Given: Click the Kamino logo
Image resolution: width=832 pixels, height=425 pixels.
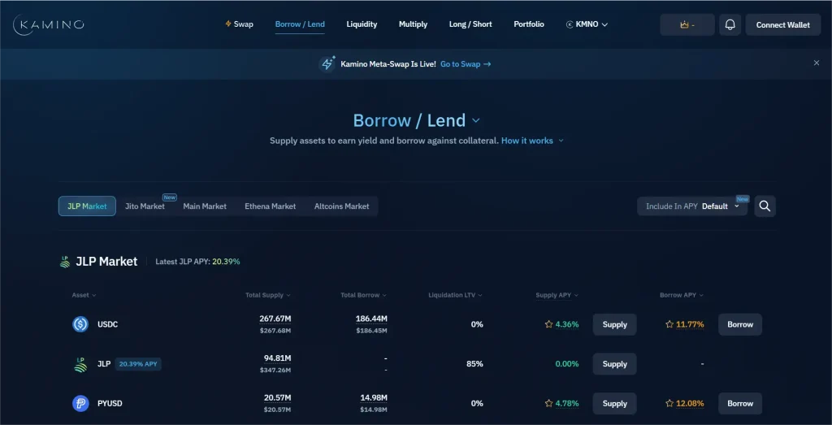Looking at the screenshot, I should click(x=48, y=24).
